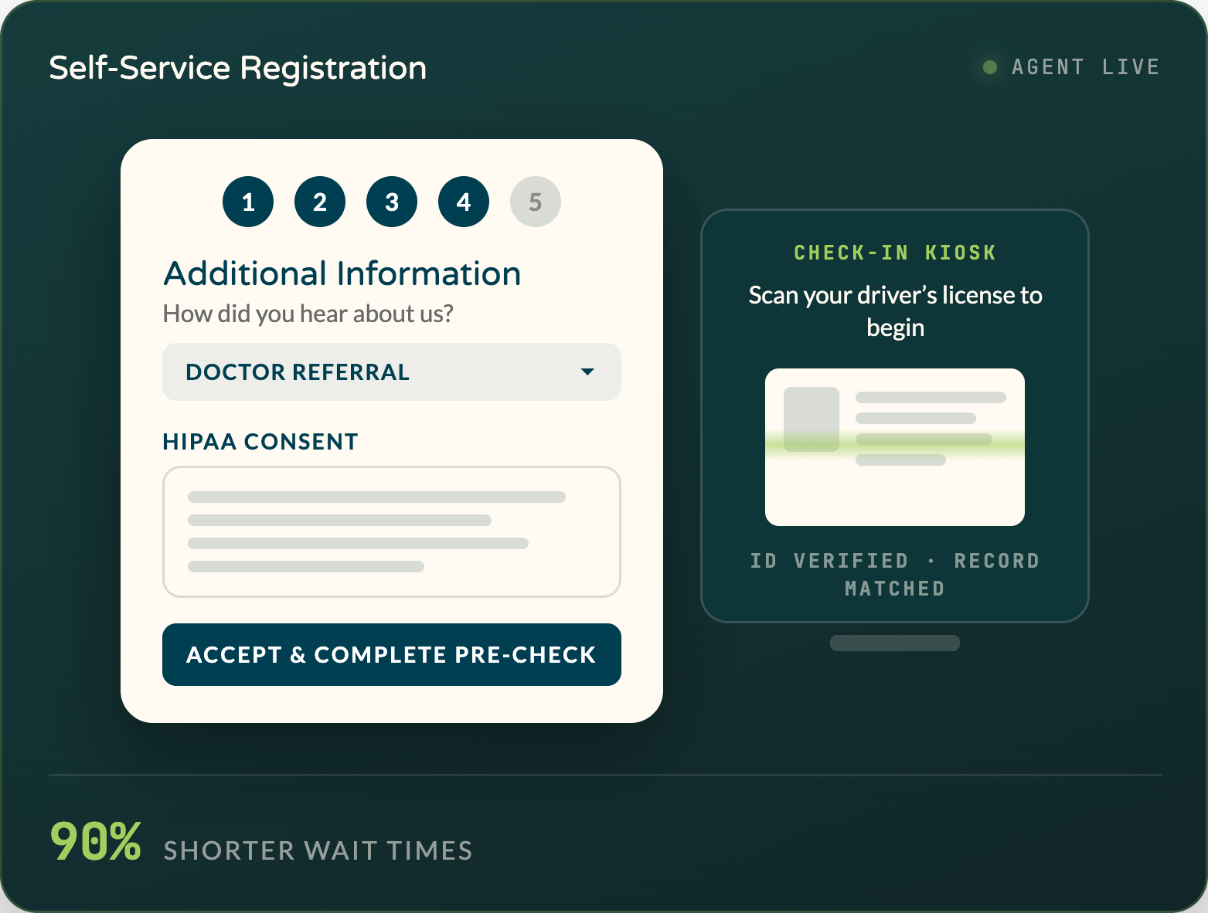Go to step 1 circle
This screenshot has width=1208, height=913.
click(x=248, y=202)
